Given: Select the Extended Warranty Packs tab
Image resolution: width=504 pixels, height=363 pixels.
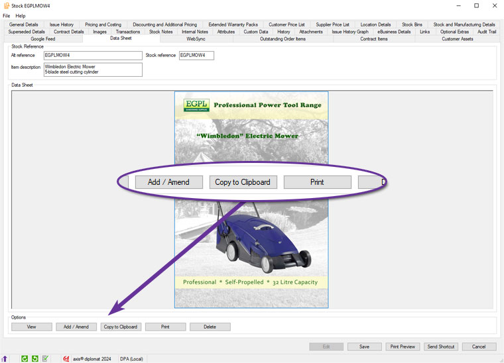Looking at the screenshot, I should click(233, 25).
